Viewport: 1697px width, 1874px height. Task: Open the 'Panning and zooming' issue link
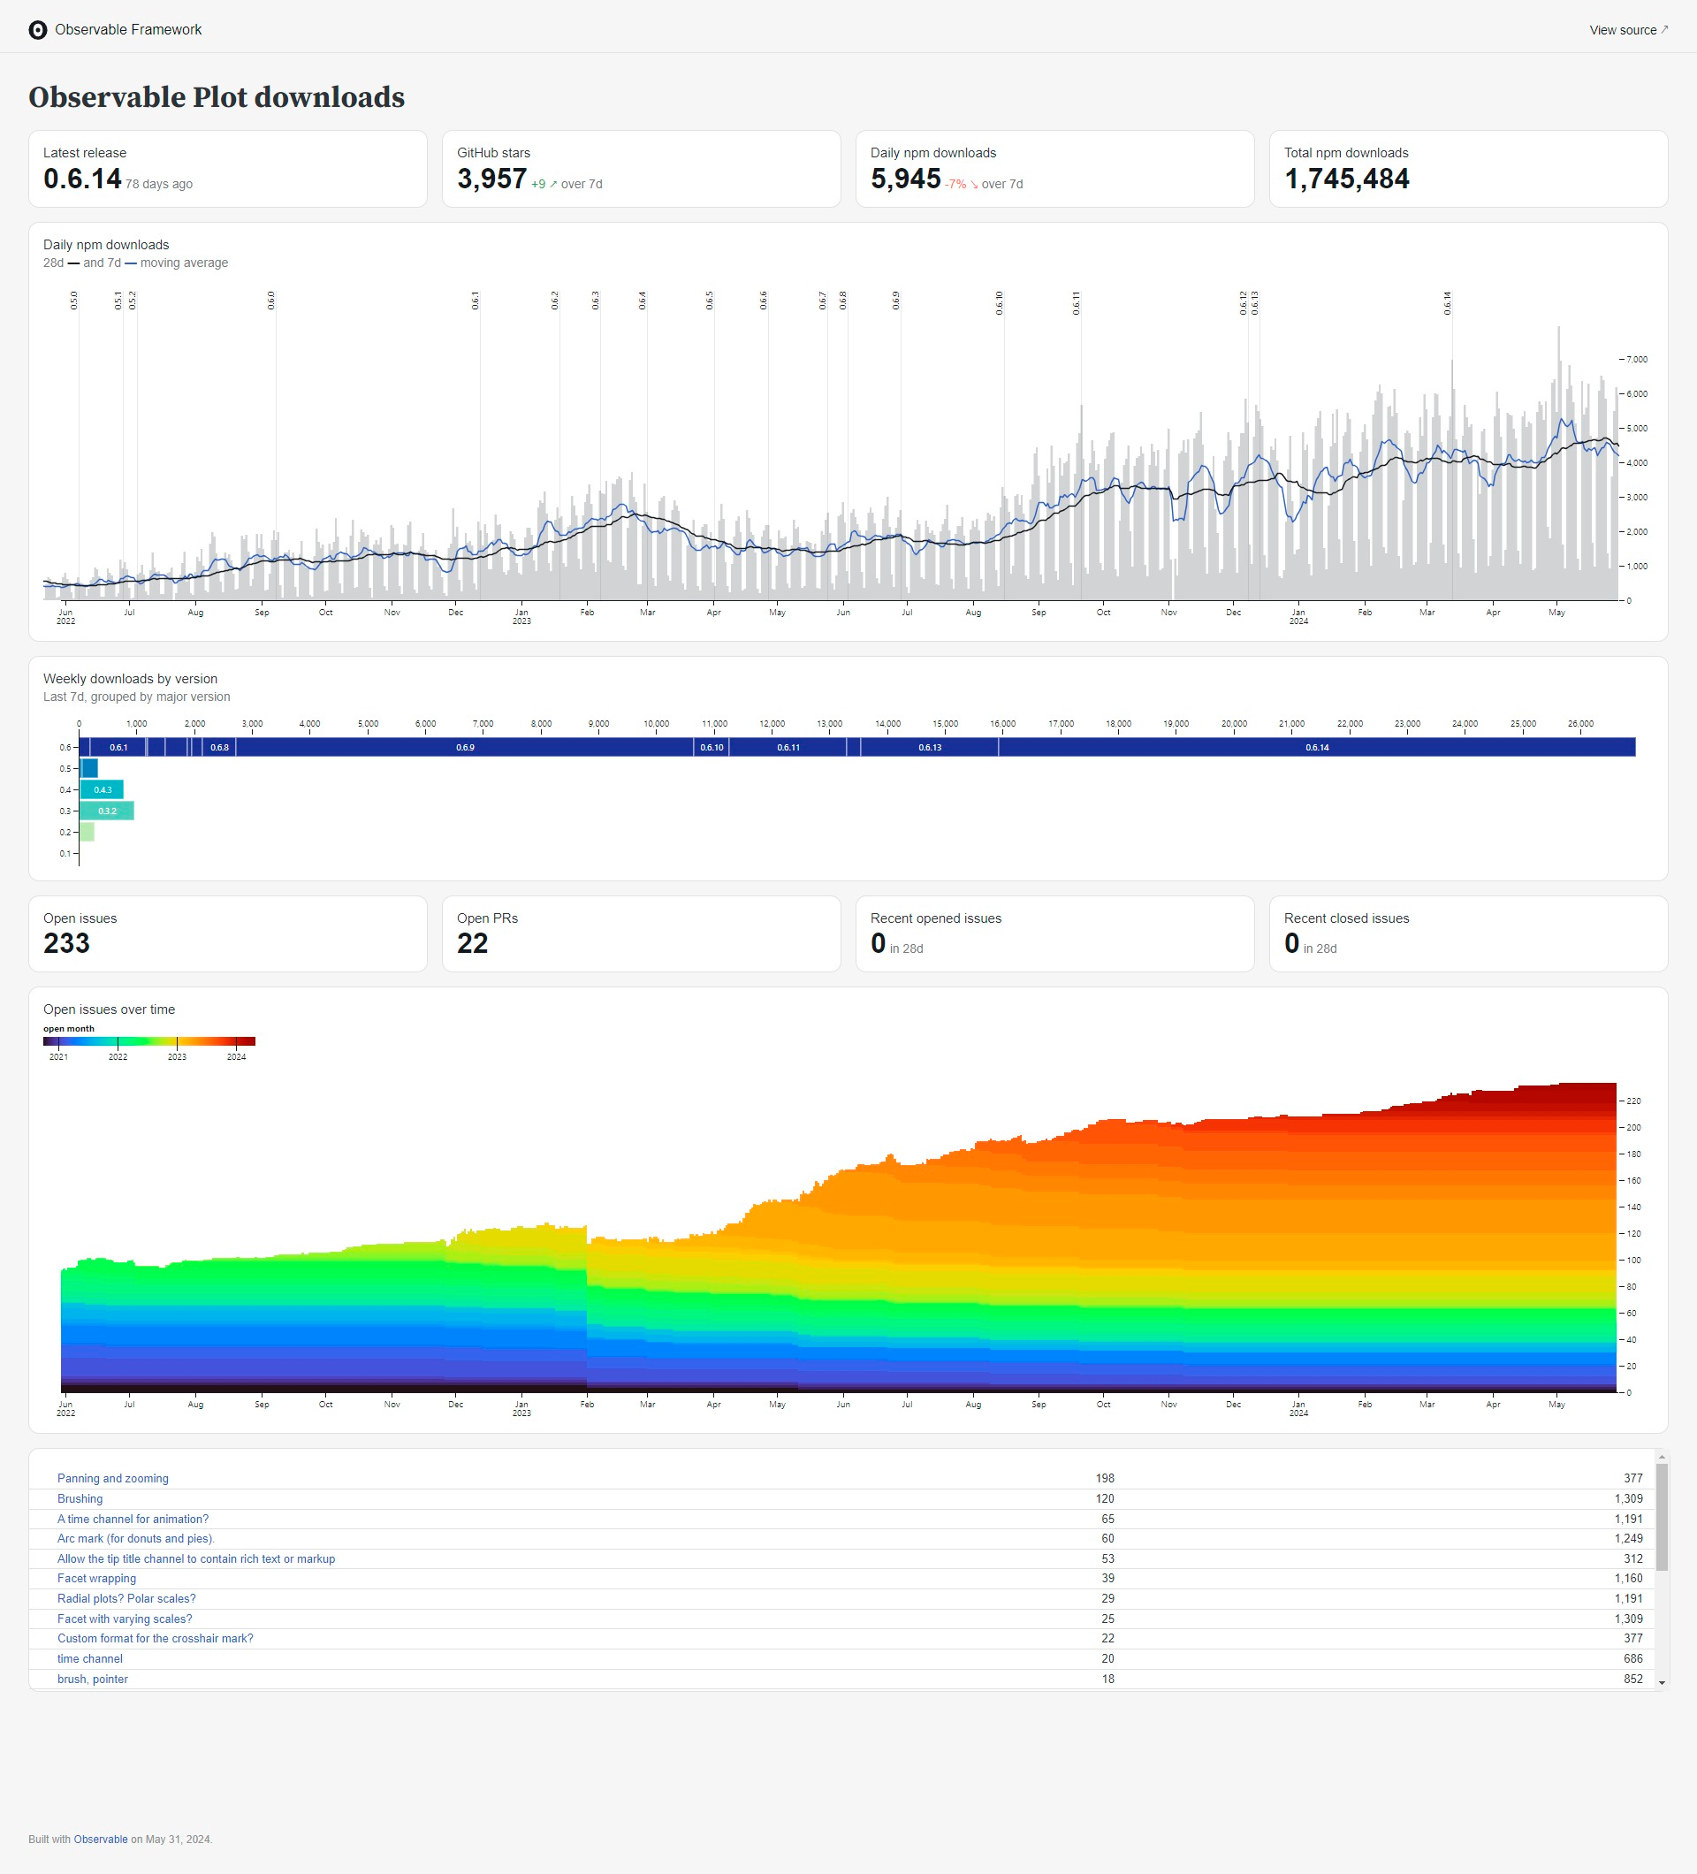coord(112,1478)
